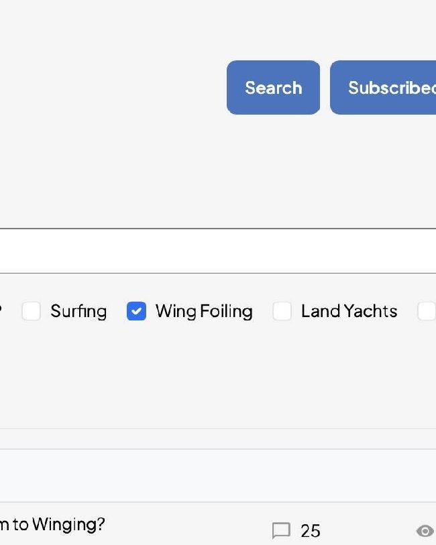Open replies via the 25 count

coord(310,531)
